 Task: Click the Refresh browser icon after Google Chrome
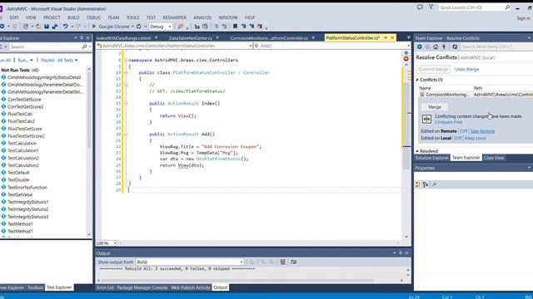pos(139,27)
